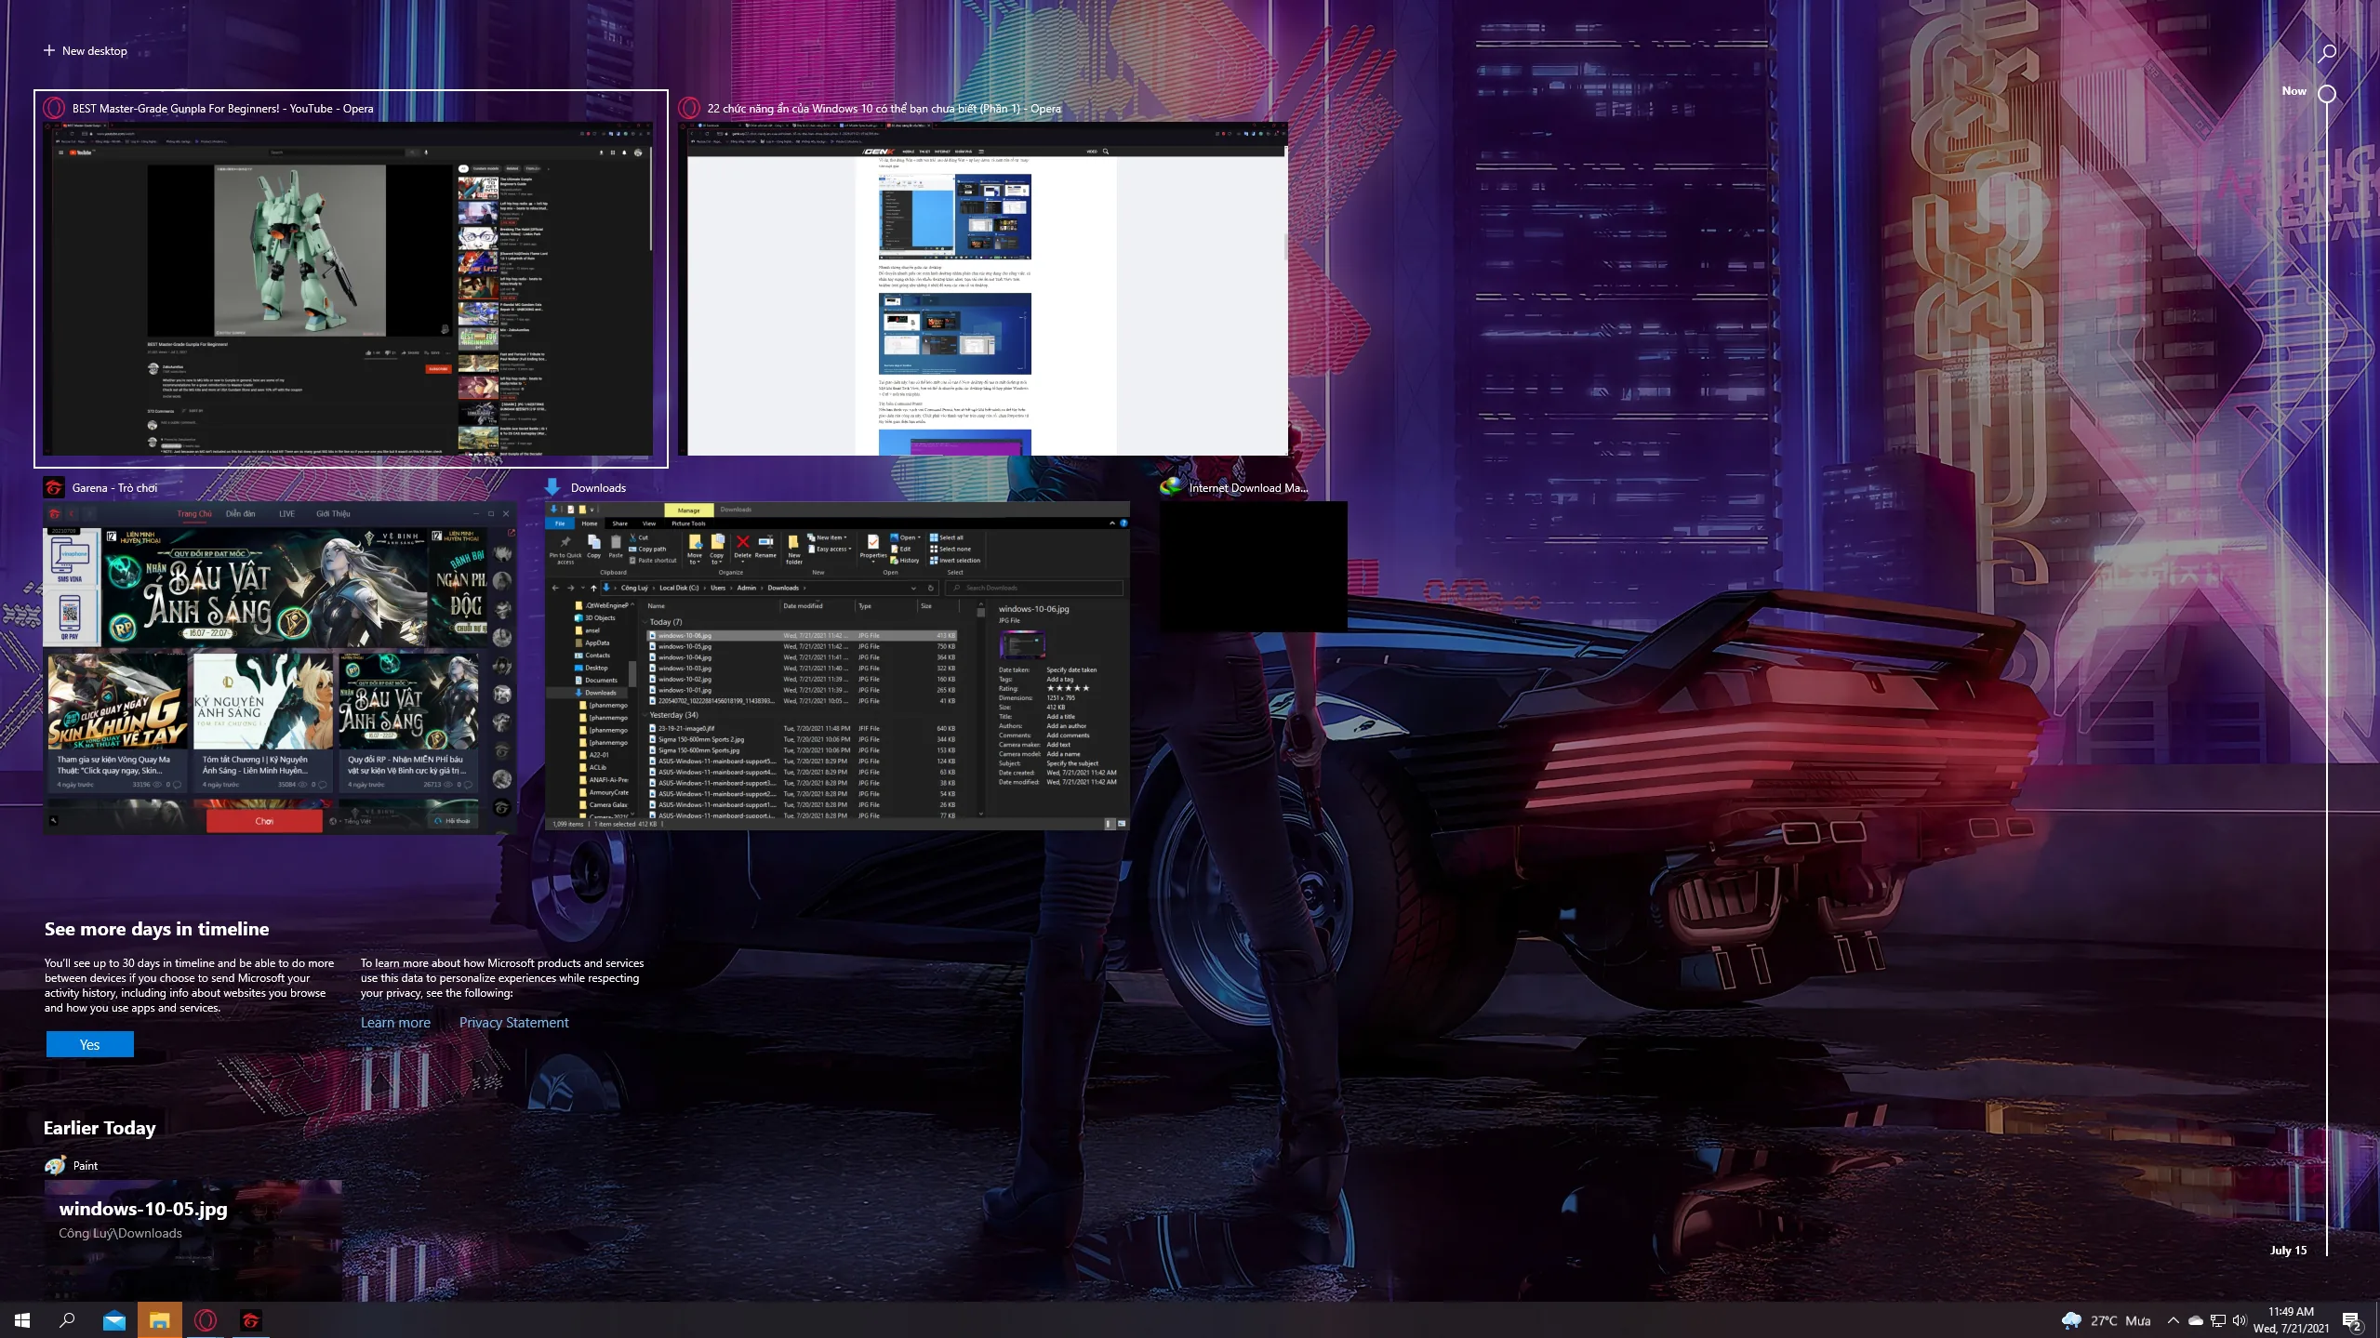
Task: Click the Paint app icon under Earlier Today
Action: [x=55, y=1165]
